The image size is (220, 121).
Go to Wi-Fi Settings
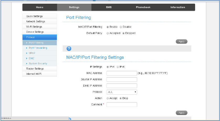(x=40, y=27)
